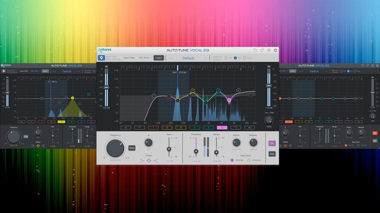Select the high shelf shape icon
The height and width of the screenshot is (213, 380).
coord(156,161)
